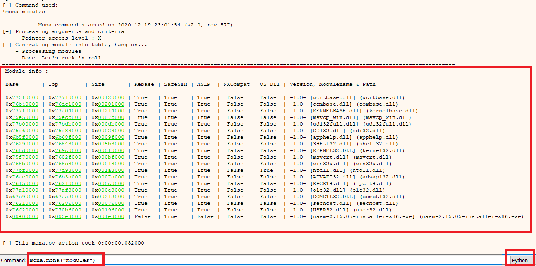Click "[nasm-2.15.05-installer-x86.exe]" module name text
This screenshot has width=536, height=266.
click(x=363, y=216)
